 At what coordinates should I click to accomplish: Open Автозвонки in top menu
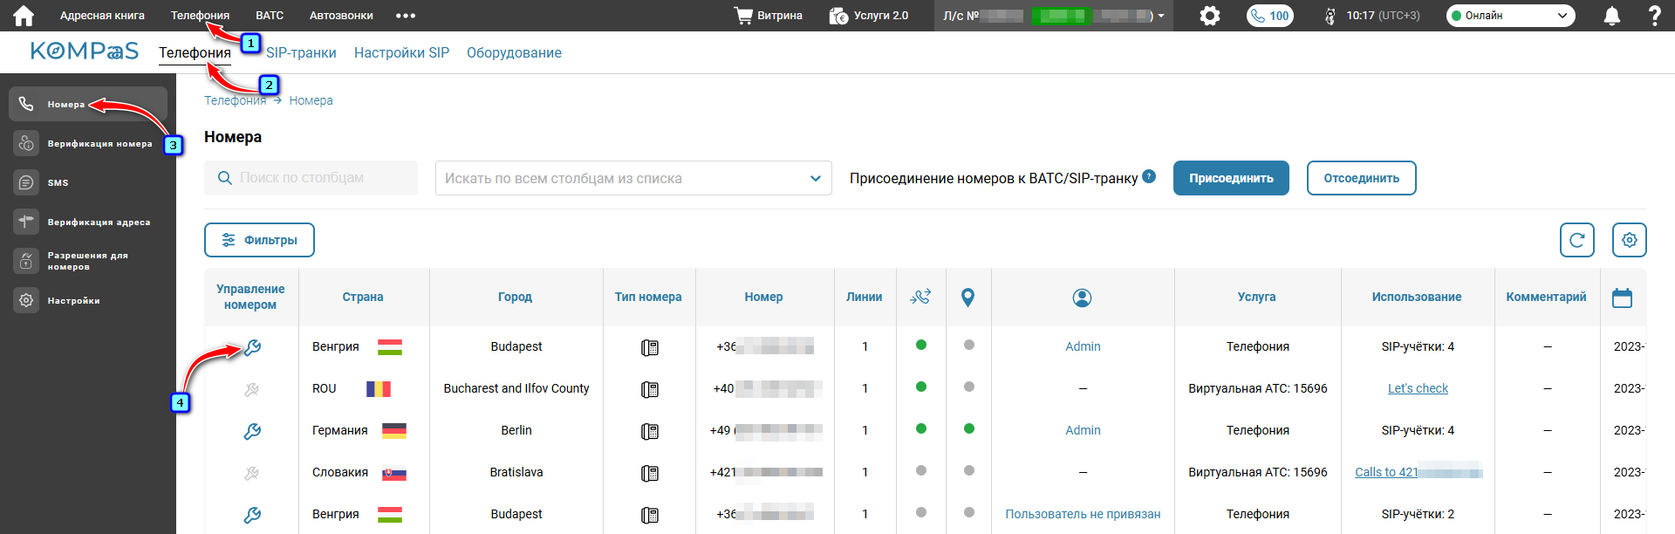pyautogui.click(x=341, y=16)
